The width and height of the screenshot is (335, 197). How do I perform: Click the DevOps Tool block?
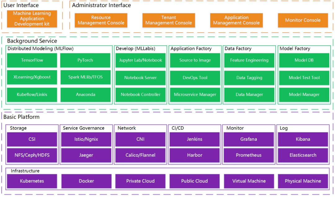point(195,78)
